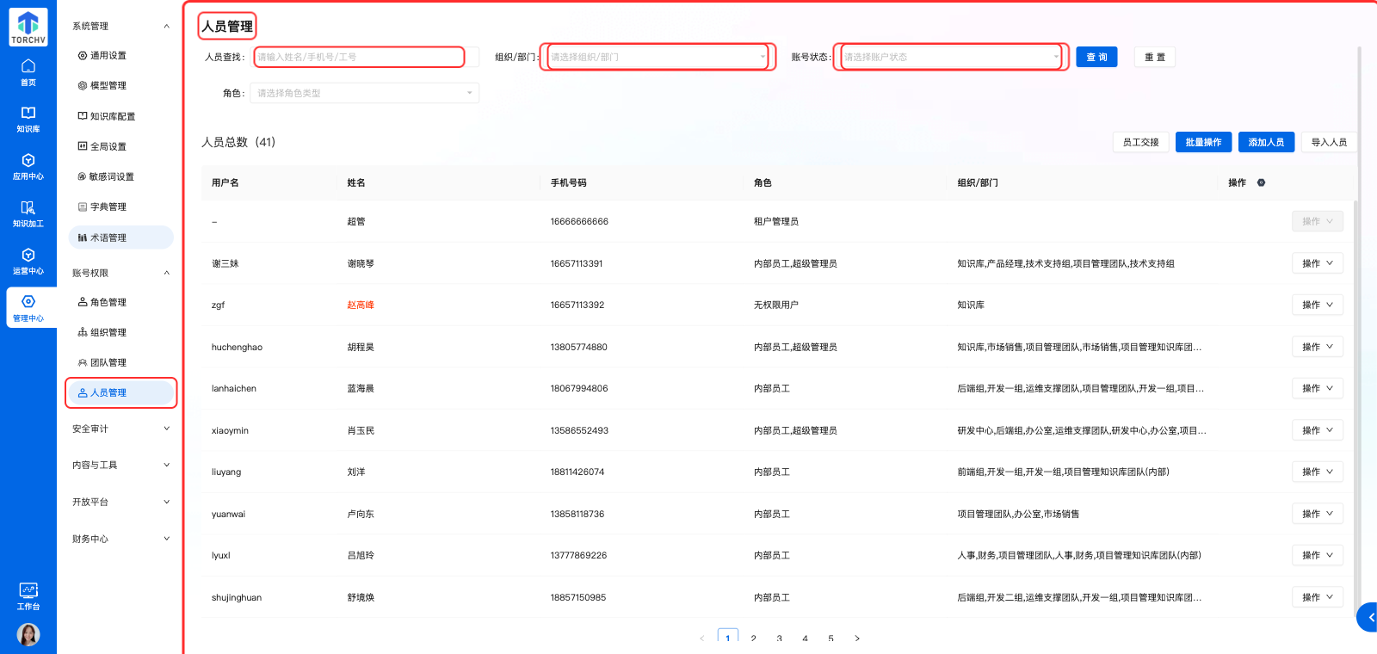Open 角色 type dropdown
The image size is (1377, 654).
pos(365,93)
